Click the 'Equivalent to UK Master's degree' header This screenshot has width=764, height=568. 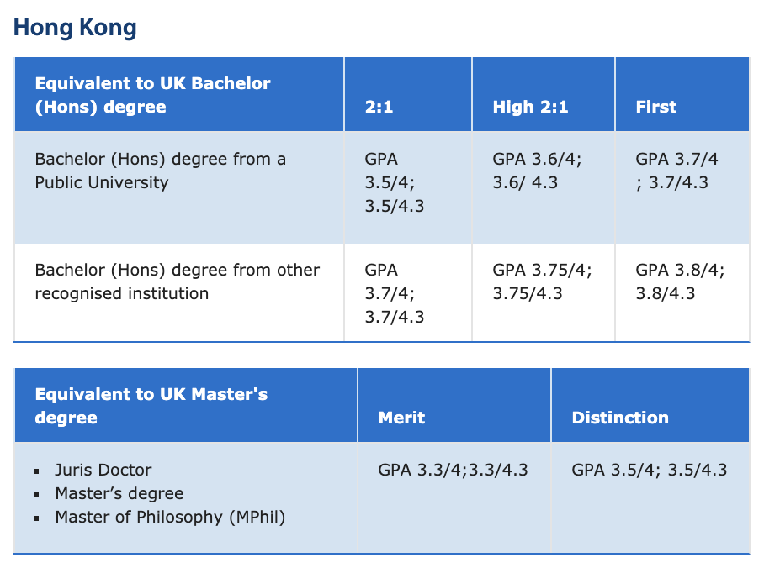pyautogui.click(x=151, y=406)
